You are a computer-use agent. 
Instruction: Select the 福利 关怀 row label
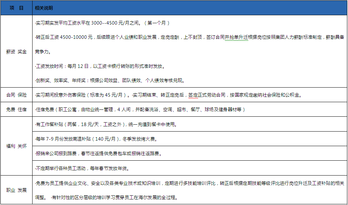pos(16,146)
